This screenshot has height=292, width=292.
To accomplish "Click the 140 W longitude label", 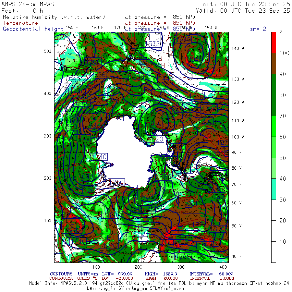I will click(237, 48).
